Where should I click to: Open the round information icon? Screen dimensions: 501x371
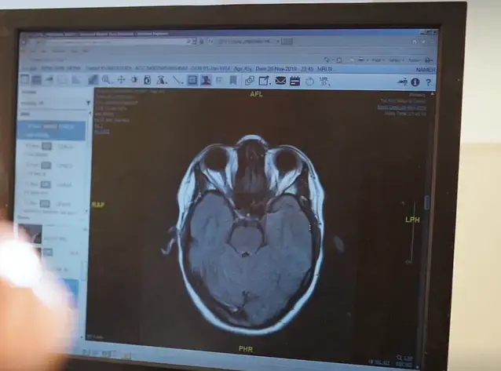tap(415, 82)
